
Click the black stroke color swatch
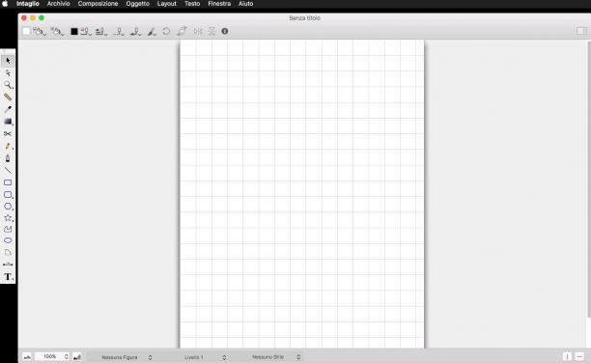pos(74,32)
